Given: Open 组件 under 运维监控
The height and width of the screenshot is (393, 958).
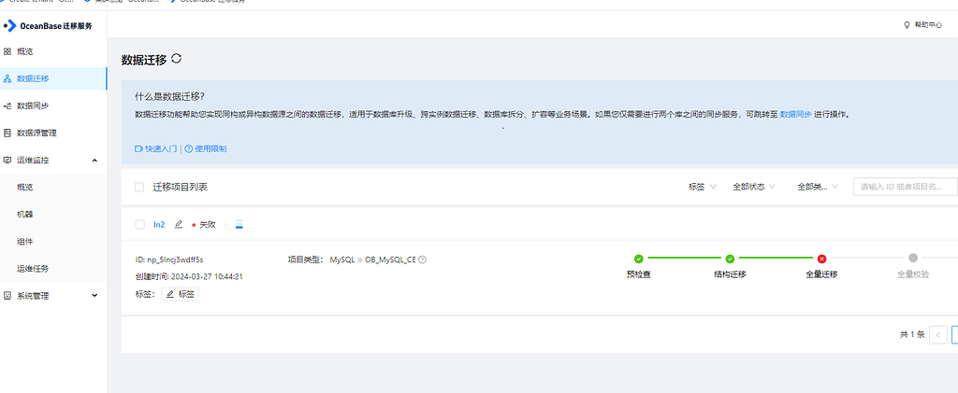Looking at the screenshot, I should click(x=25, y=241).
